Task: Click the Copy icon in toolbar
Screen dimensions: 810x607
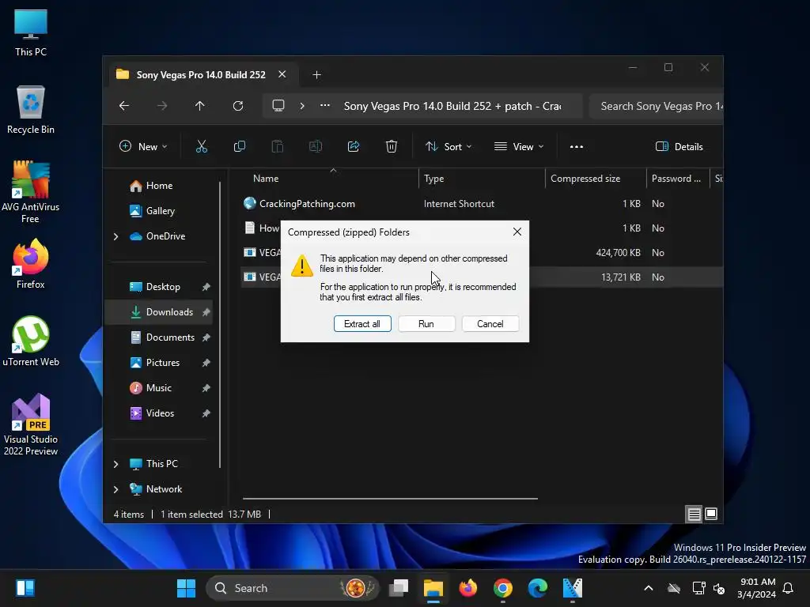Action: coord(240,146)
